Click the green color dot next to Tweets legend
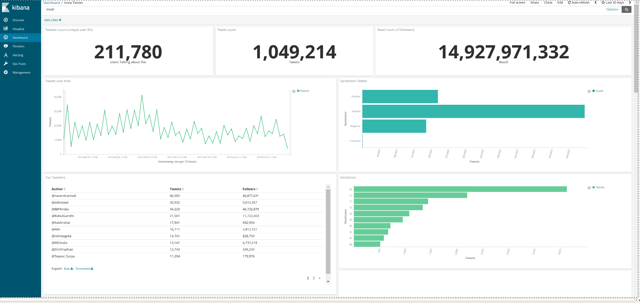 299,91
